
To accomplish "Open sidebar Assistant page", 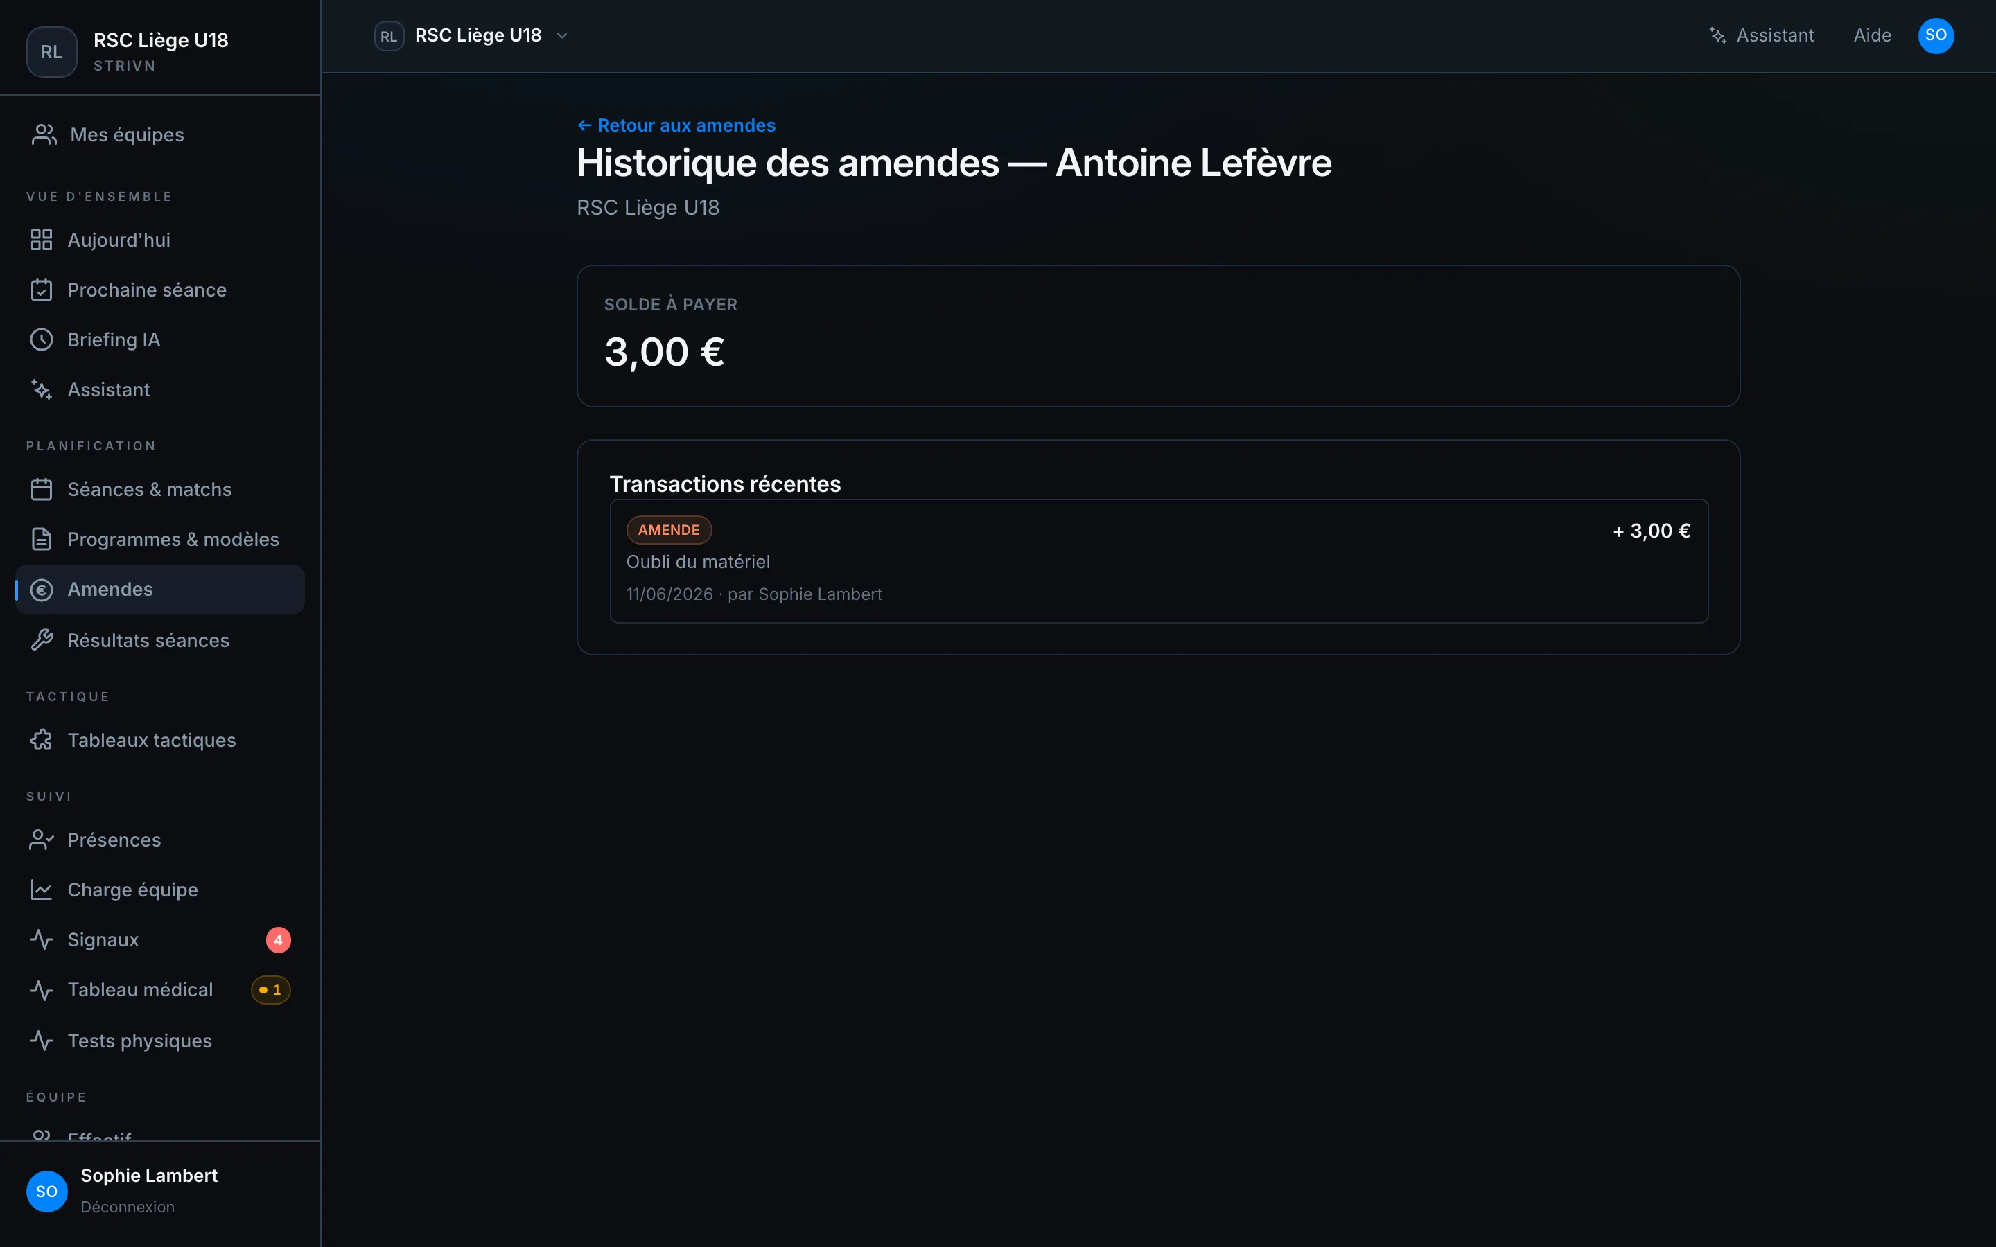I will tap(160, 389).
